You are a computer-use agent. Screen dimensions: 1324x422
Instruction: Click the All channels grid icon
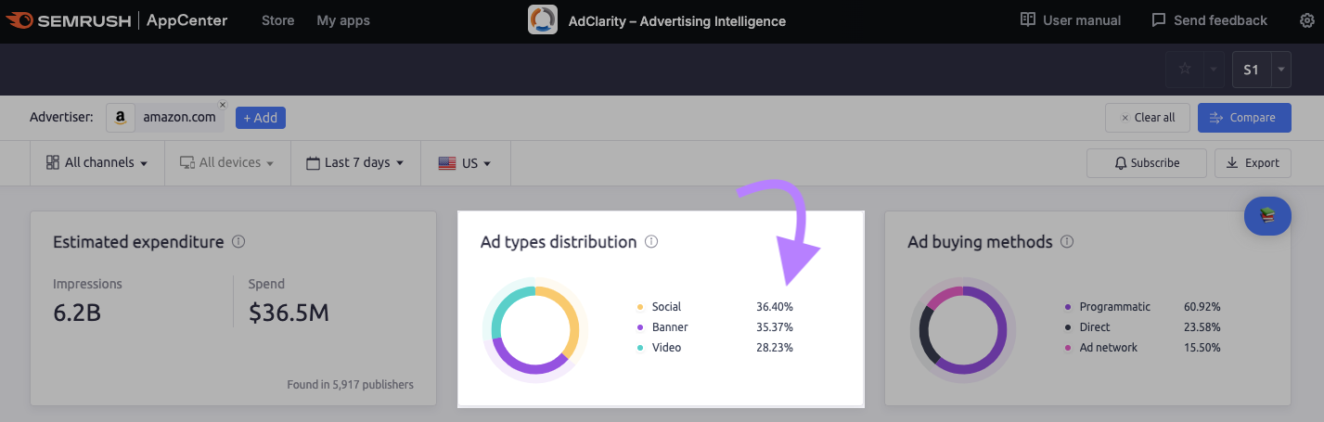(53, 162)
